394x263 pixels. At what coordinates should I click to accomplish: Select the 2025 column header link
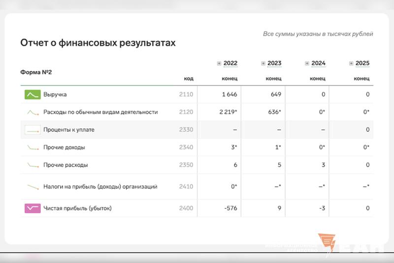pos(362,64)
